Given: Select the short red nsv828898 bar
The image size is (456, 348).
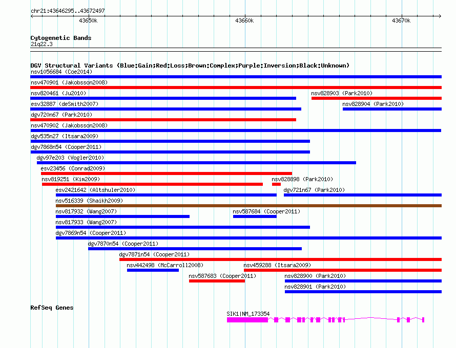Looking at the screenshot, I should tap(276, 184).
